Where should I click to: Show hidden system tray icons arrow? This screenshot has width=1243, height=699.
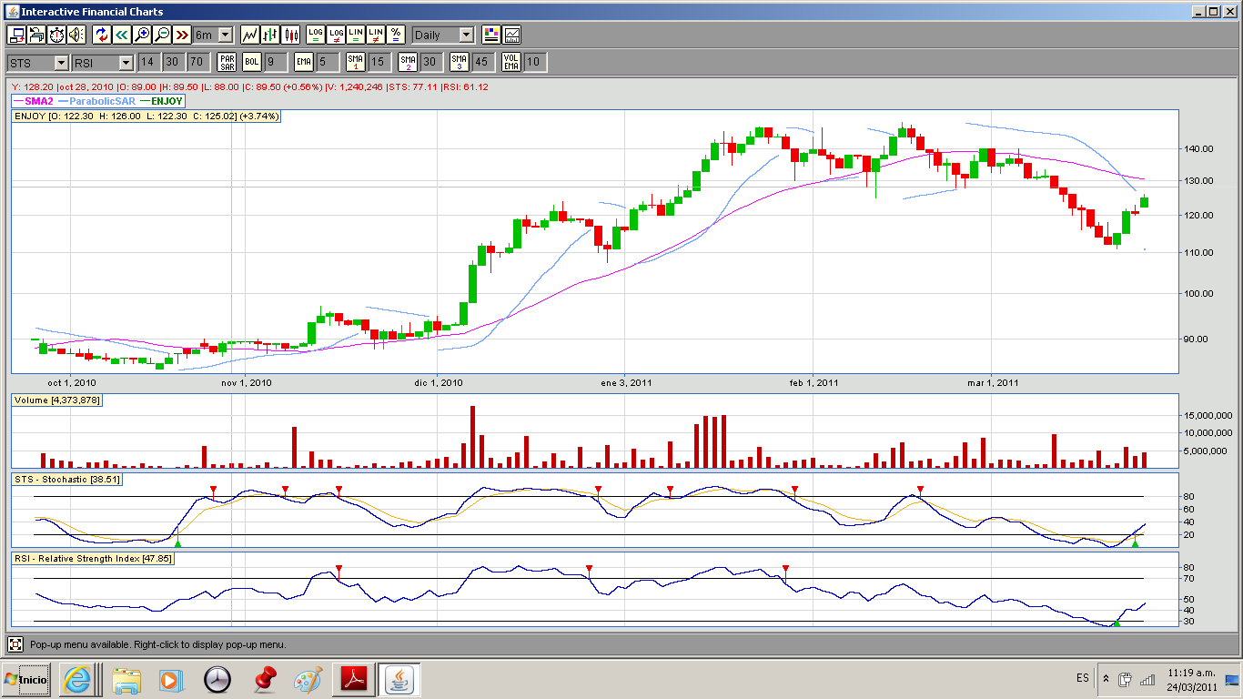pyautogui.click(x=1107, y=679)
